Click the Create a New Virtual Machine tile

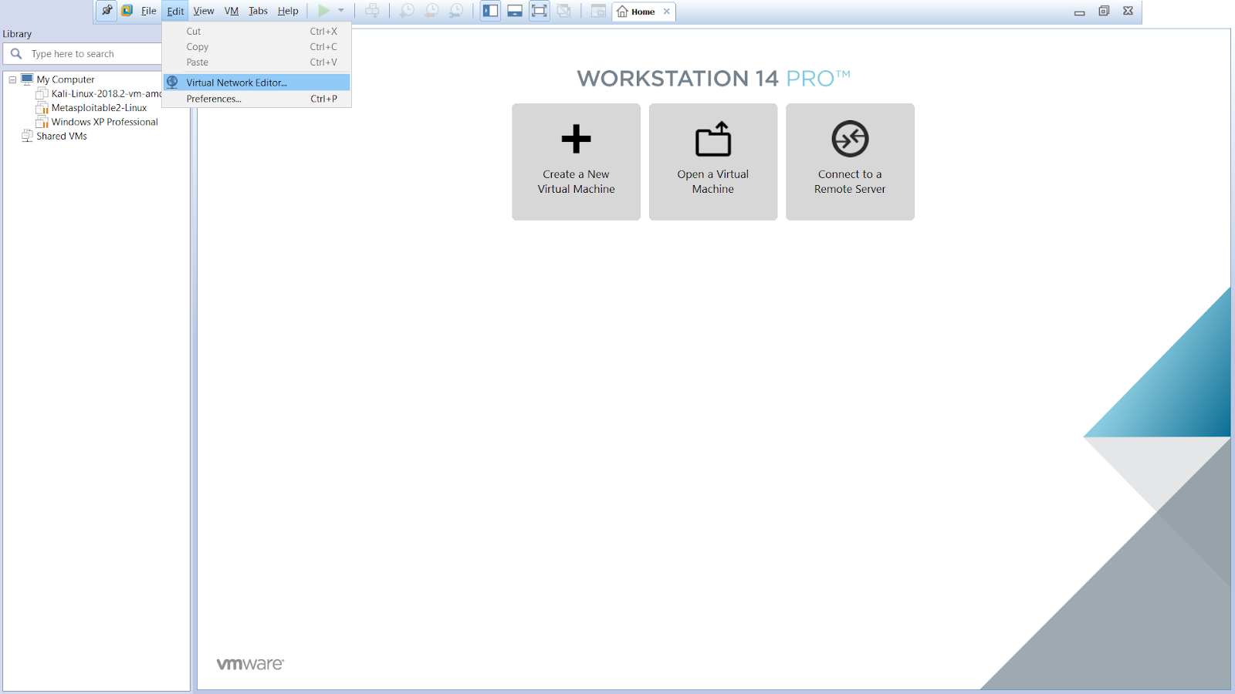point(576,162)
